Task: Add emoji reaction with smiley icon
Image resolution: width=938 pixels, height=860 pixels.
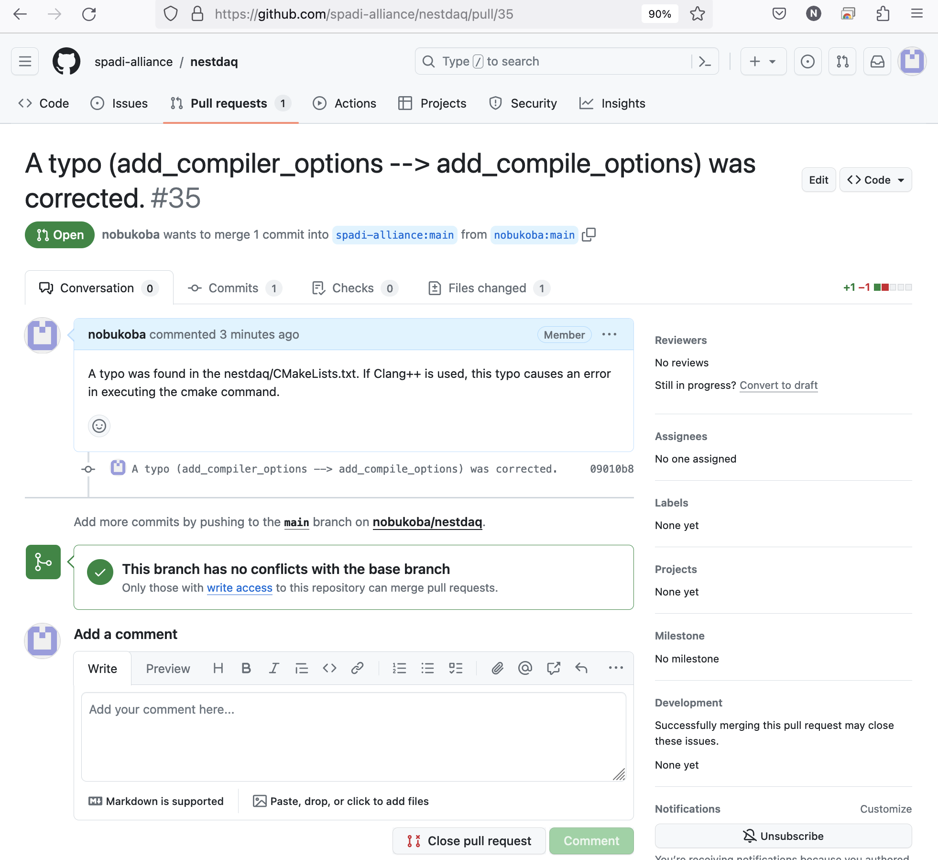Action: [99, 426]
